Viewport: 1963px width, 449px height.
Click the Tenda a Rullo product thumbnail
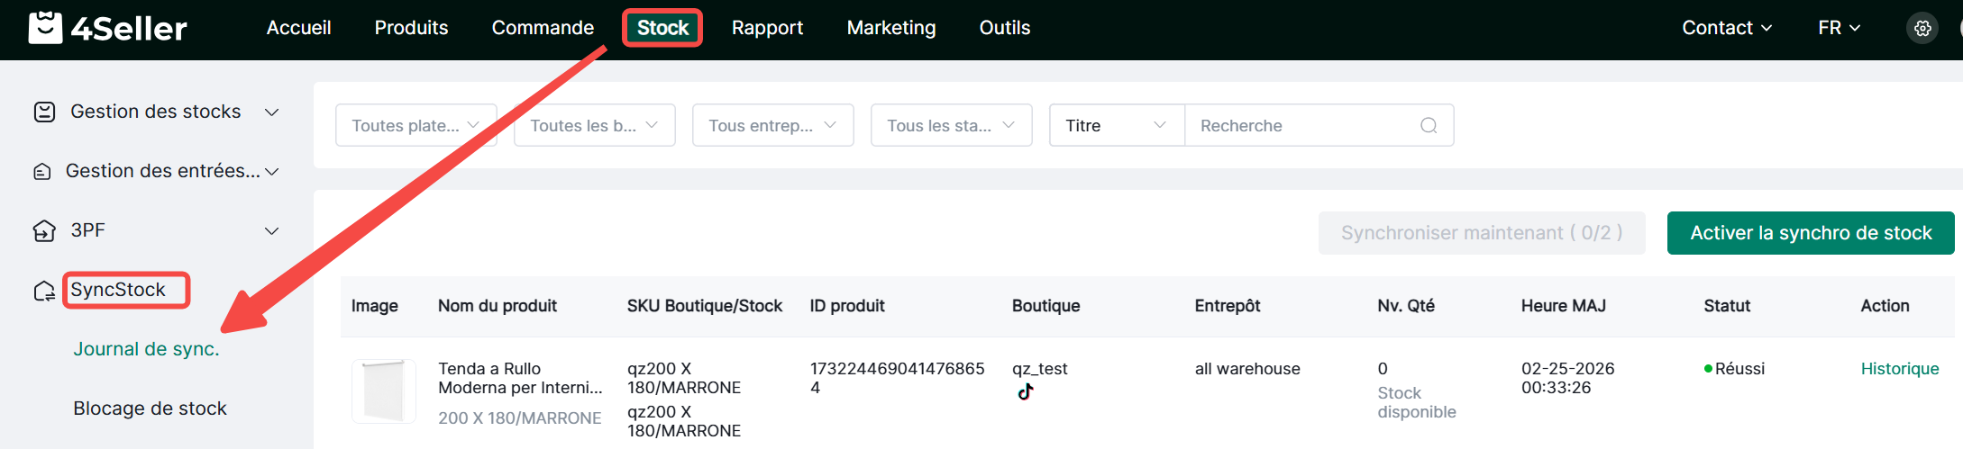pos(383,391)
